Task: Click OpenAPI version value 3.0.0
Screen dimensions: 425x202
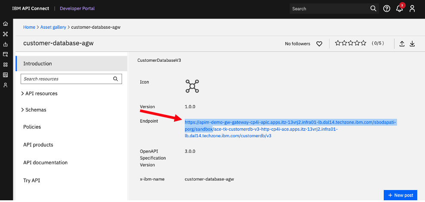Action: (190, 151)
